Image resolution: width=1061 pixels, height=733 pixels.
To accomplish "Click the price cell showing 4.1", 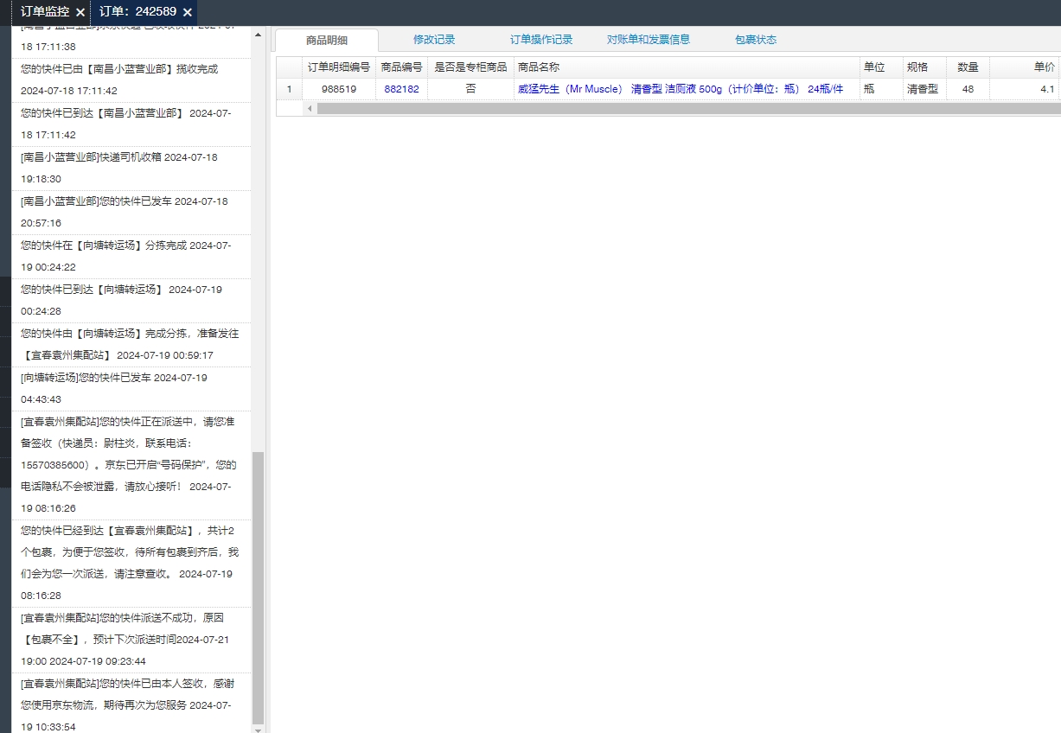I will coord(1025,89).
